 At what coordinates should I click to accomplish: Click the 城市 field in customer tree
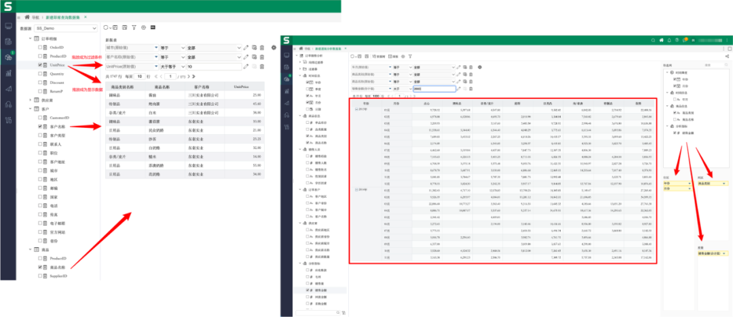(54, 171)
